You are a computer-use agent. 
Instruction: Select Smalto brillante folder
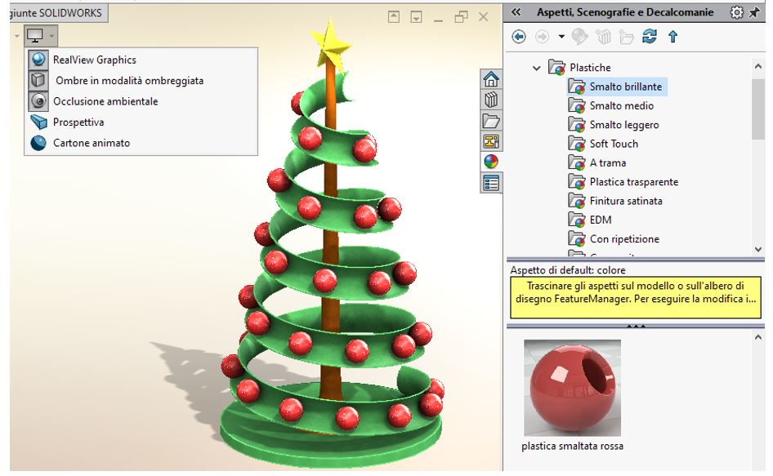pos(626,87)
